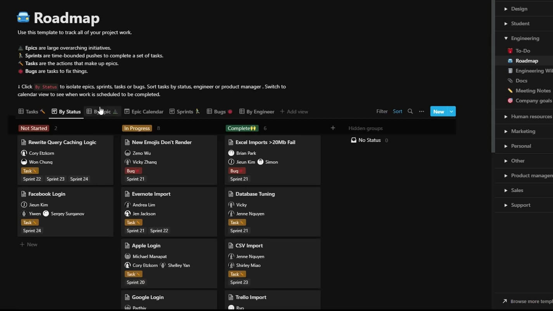
Task: Click the Company goals target icon
Action: [x=510, y=101]
